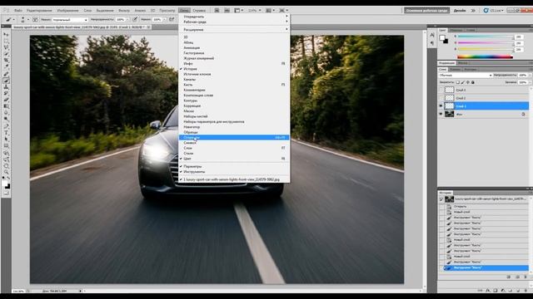
Task: Expand the Рабочая среда submenu
Action: point(234,22)
